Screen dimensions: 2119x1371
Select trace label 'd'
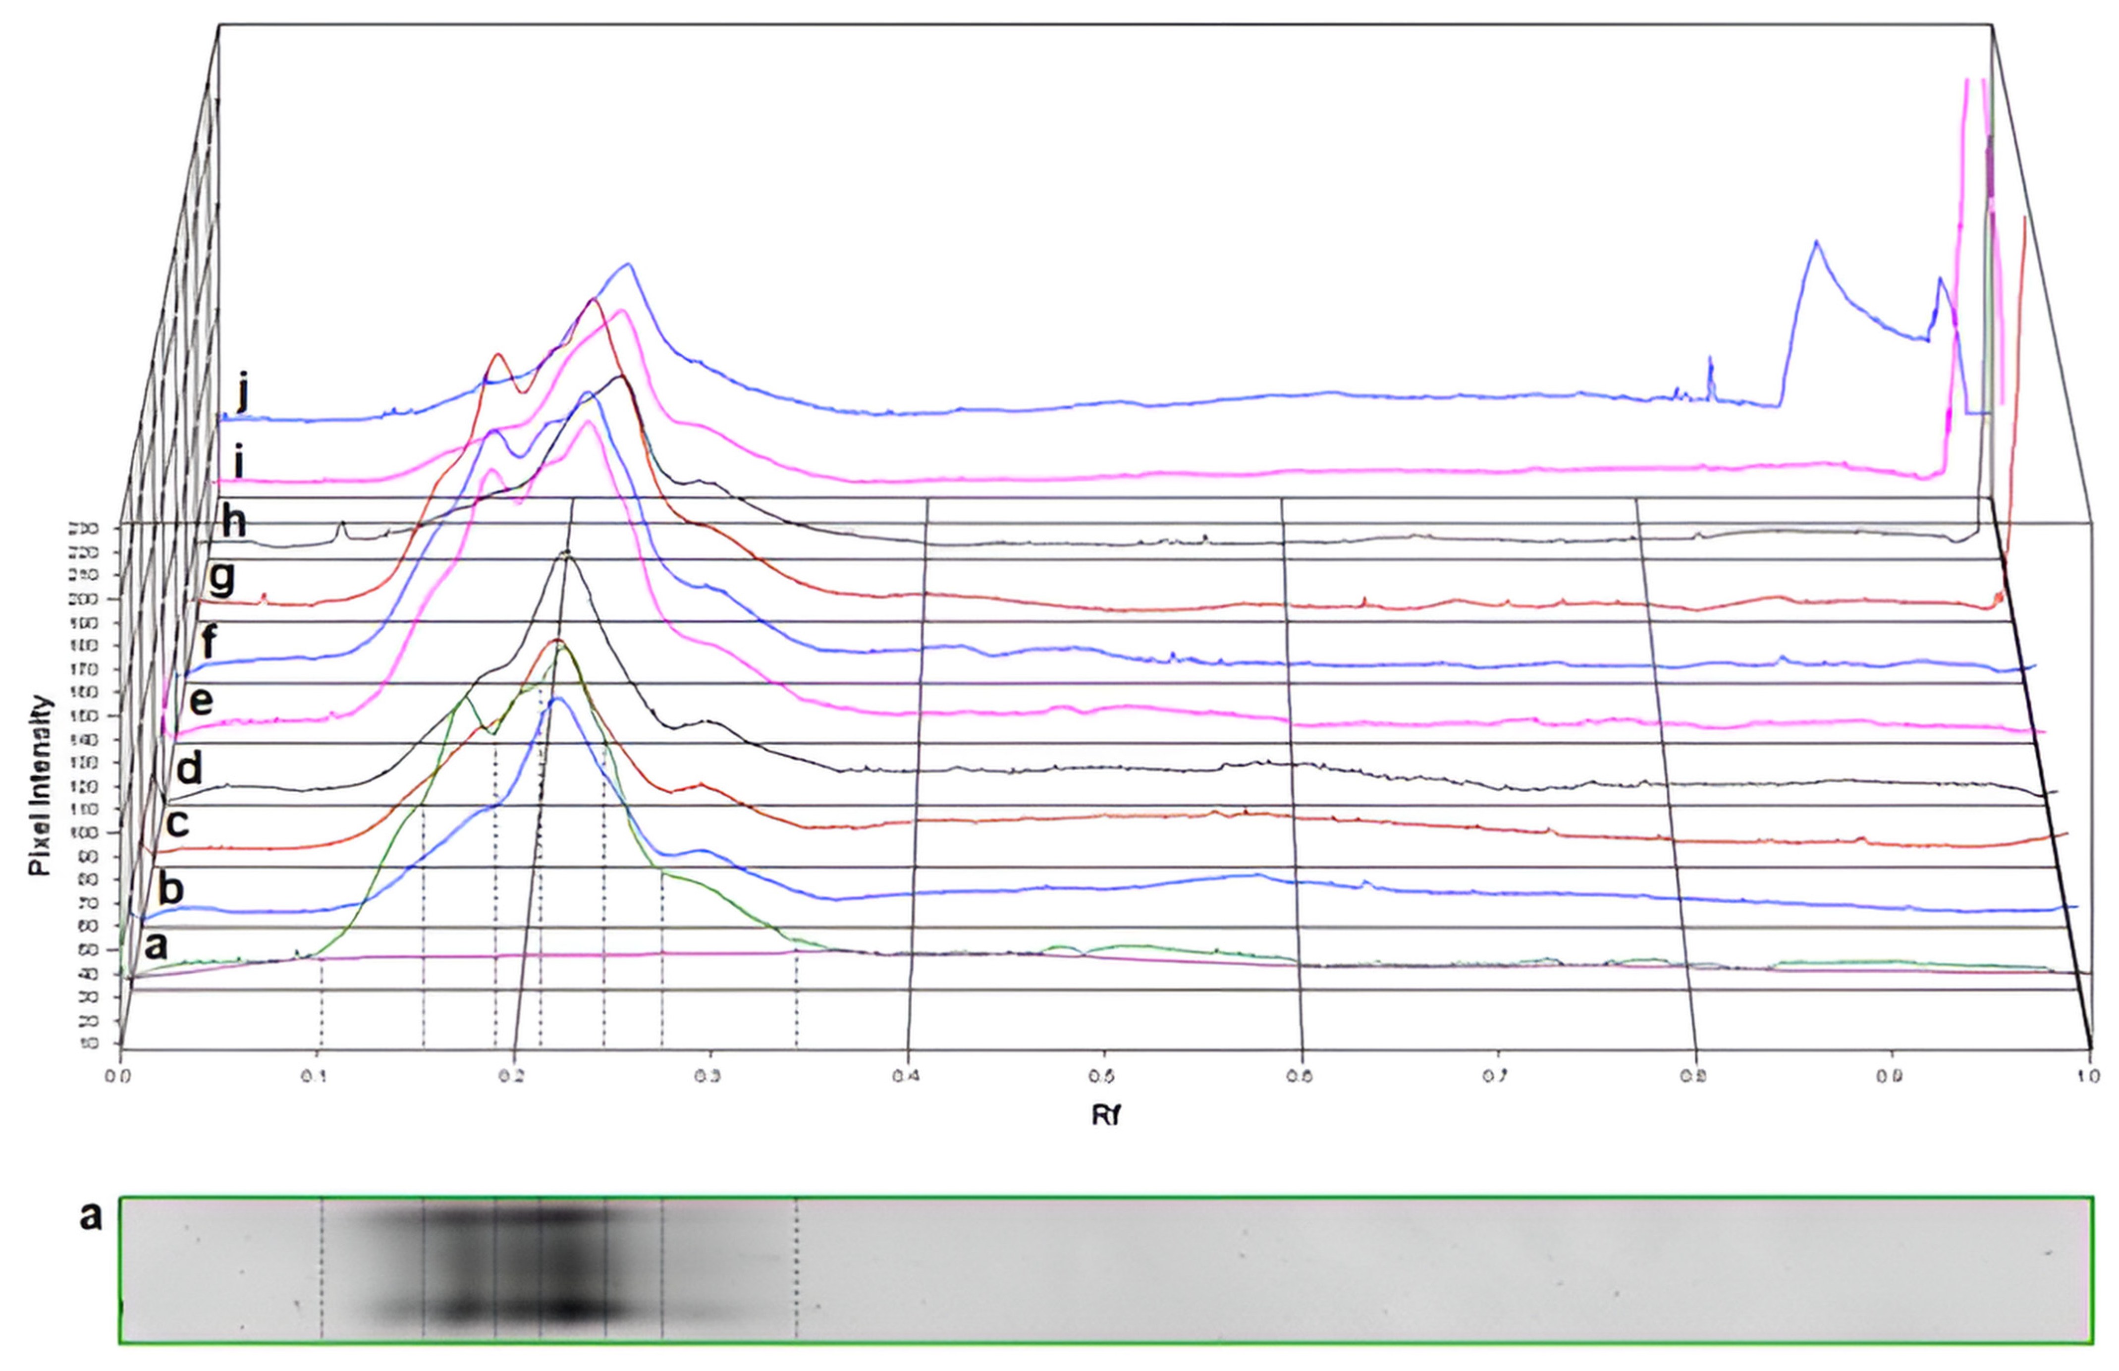tap(190, 768)
